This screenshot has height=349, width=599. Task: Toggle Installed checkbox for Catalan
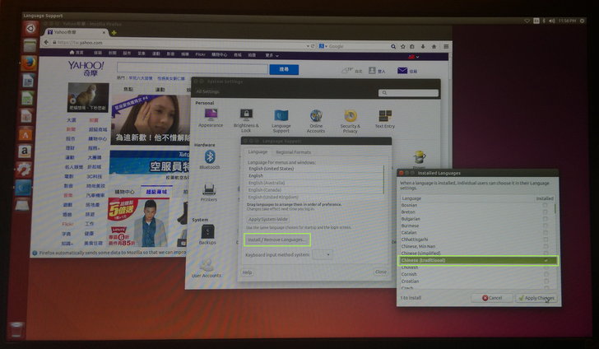tap(546, 233)
